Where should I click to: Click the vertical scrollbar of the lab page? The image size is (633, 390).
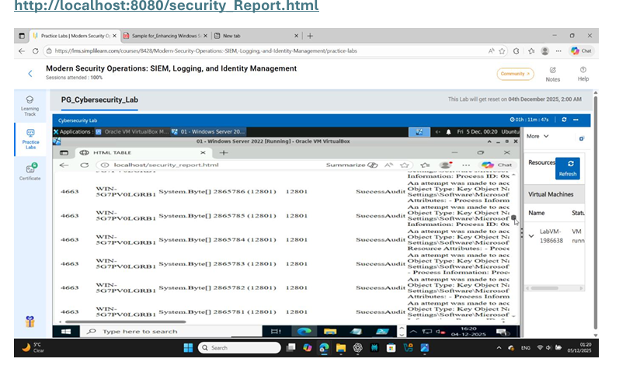coord(596,213)
